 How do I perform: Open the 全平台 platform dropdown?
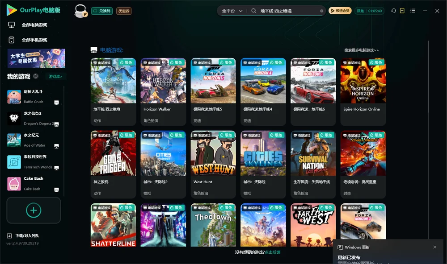coord(232,11)
